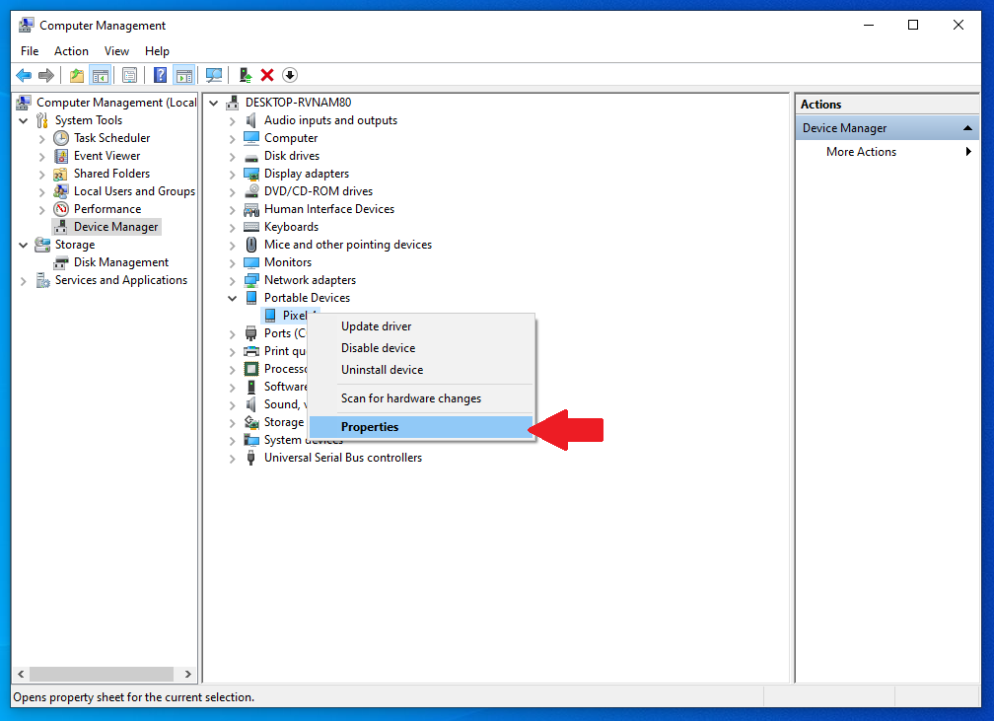Click the Update device driver toolbar icon

[246, 75]
